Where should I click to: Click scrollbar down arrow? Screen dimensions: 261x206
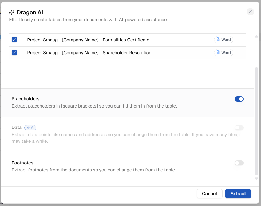[256, 179]
